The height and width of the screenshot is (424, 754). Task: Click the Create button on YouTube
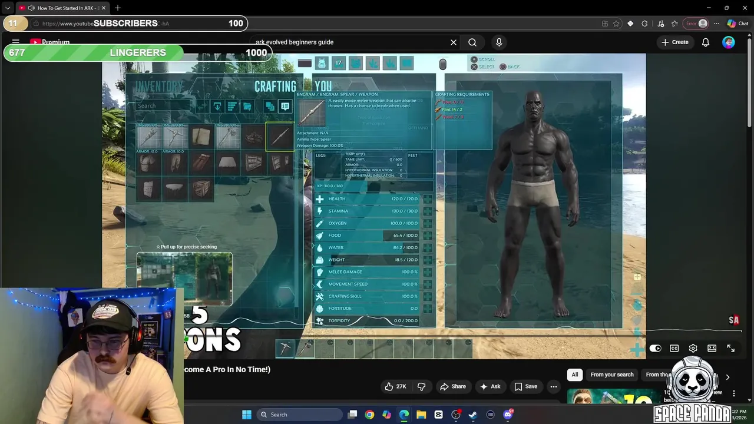[674, 42]
